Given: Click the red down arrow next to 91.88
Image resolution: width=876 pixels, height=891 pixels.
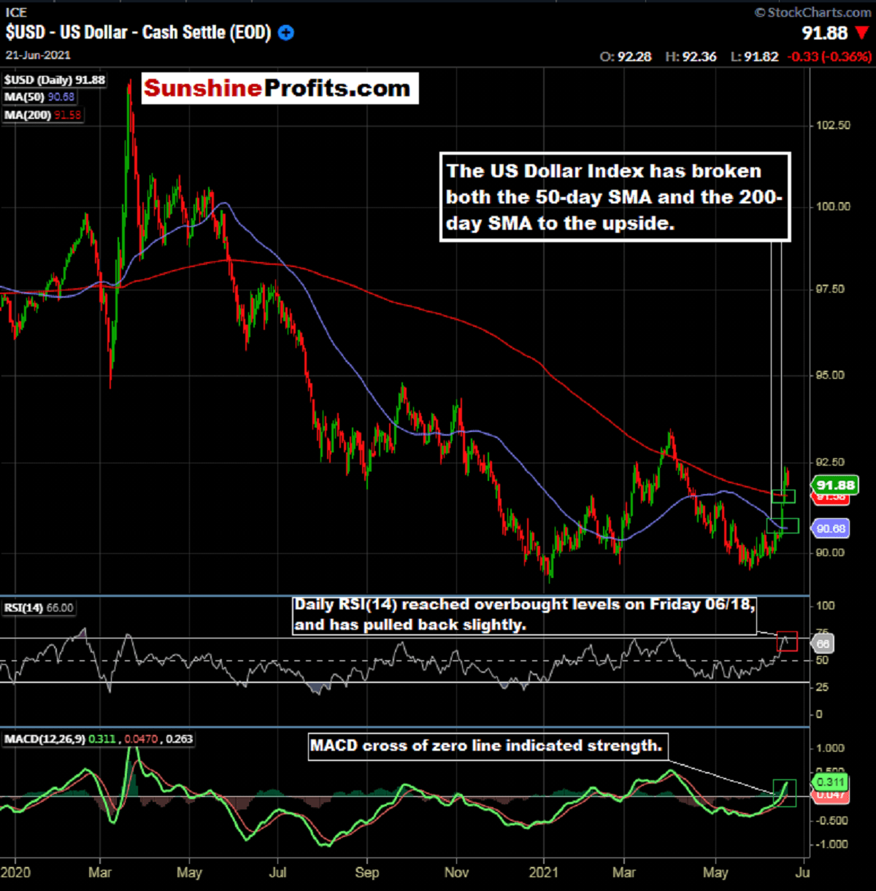Looking at the screenshot, I should pyautogui.click(x=862, y=34).
